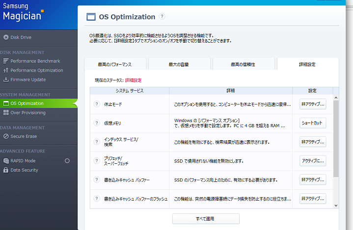Image resolution: width=353 pixels, height=230 pixels.
Task: Click the 仮想メモリ service name
Action: [x=112, y=123]
